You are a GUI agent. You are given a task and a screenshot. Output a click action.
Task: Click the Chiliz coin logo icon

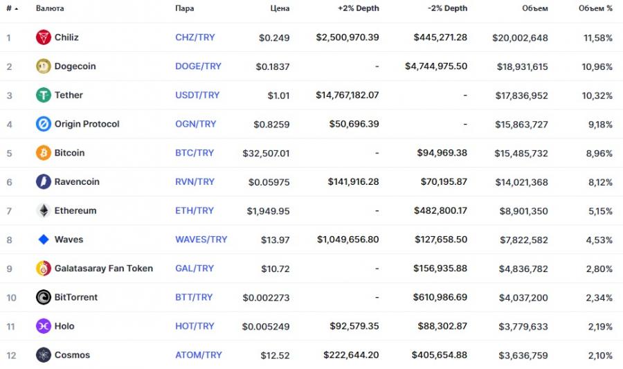pos(44,37)
